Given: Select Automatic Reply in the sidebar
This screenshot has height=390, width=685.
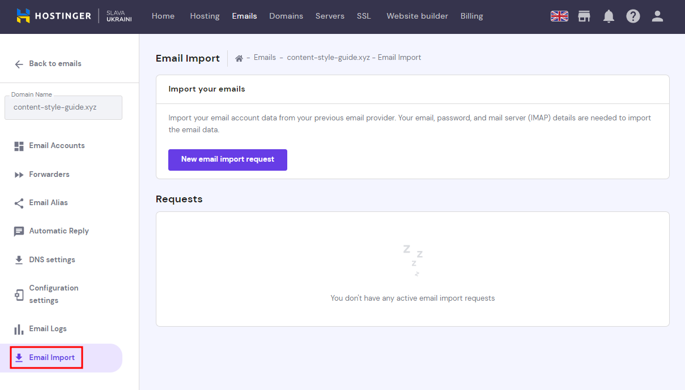Looking at the screenshot, I should (59, 231).
